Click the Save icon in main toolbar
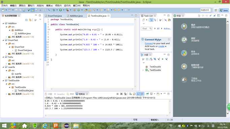The width and height of the screenshot is (230, 129). pos(16,10)
